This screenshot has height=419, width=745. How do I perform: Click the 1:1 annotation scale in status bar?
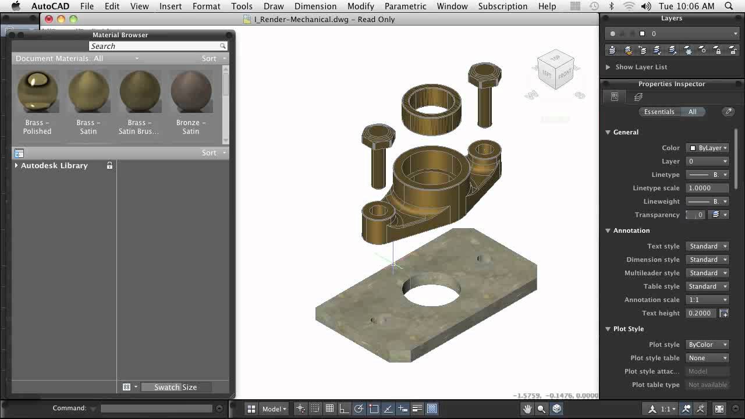tap(668, 409)
